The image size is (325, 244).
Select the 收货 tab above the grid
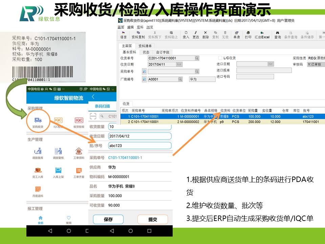click(x=126, y=104)
